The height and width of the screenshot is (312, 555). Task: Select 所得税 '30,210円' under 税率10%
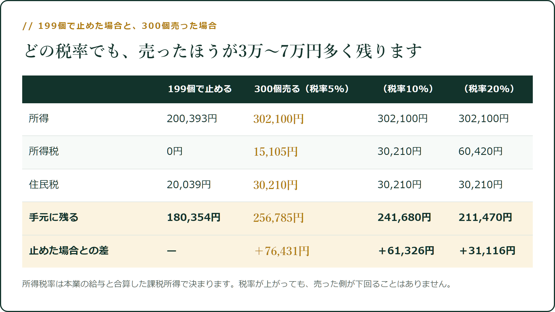tap(400, 151)
